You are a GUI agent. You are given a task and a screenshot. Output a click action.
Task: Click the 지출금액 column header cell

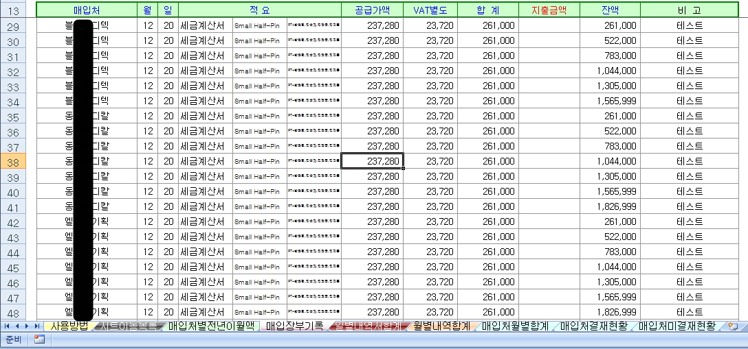coord(549,10)
